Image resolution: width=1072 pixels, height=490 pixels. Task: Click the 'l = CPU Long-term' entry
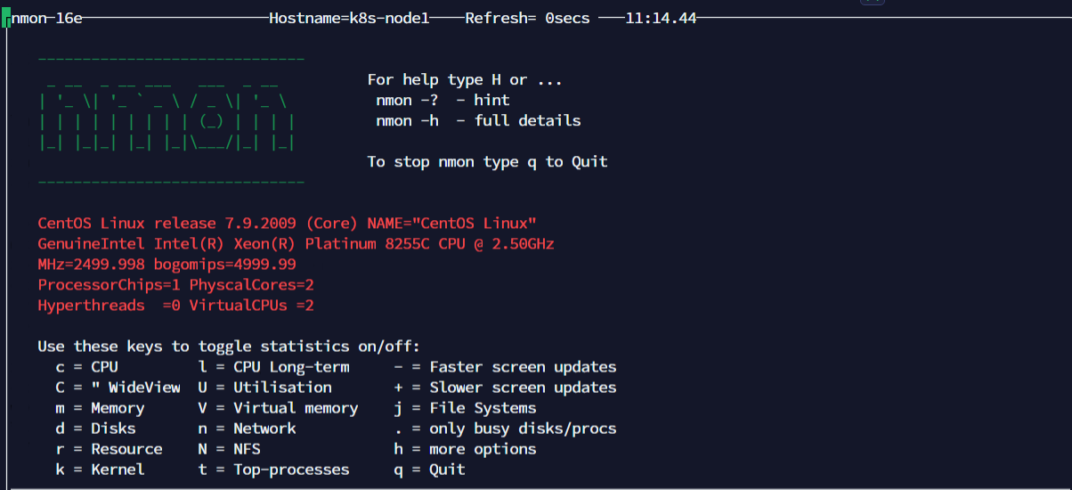tap(273, 367)
